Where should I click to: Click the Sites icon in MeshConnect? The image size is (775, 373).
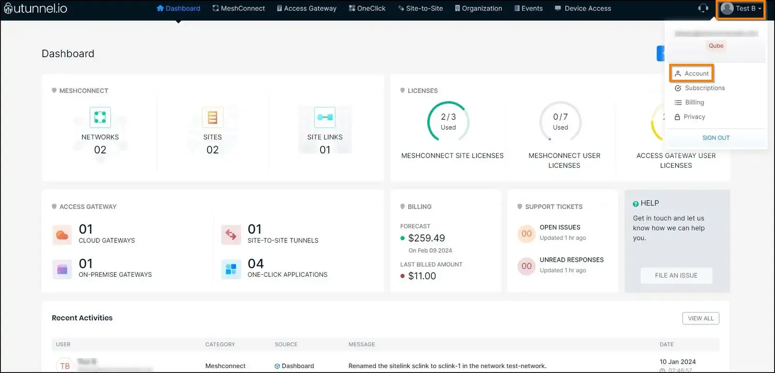(213, 117)
